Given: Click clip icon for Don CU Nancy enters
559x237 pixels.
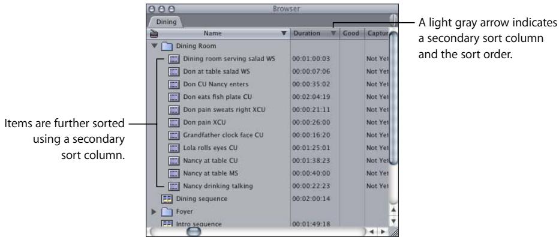Looking at the screenshot, I should (174, 85).
